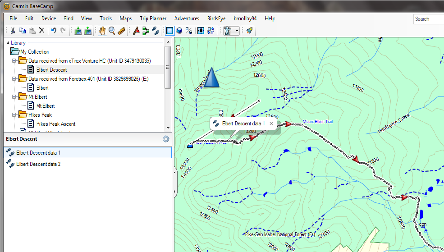Click the full screen map icon

coord(201,31)
